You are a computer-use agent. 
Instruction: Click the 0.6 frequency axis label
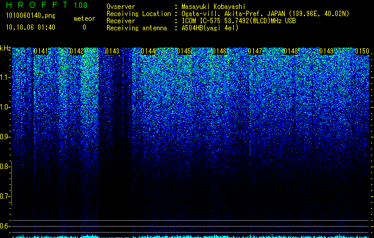coord(5,226)
